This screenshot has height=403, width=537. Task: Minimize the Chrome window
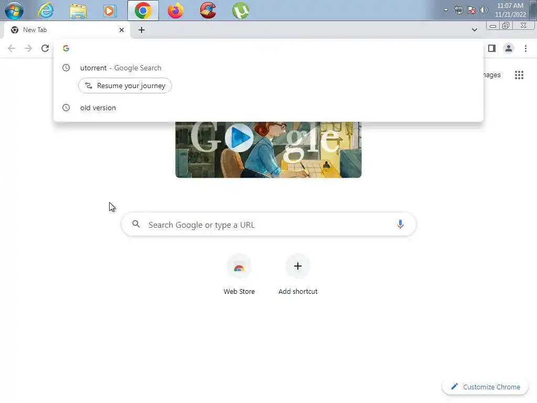(x=493, y=26)
